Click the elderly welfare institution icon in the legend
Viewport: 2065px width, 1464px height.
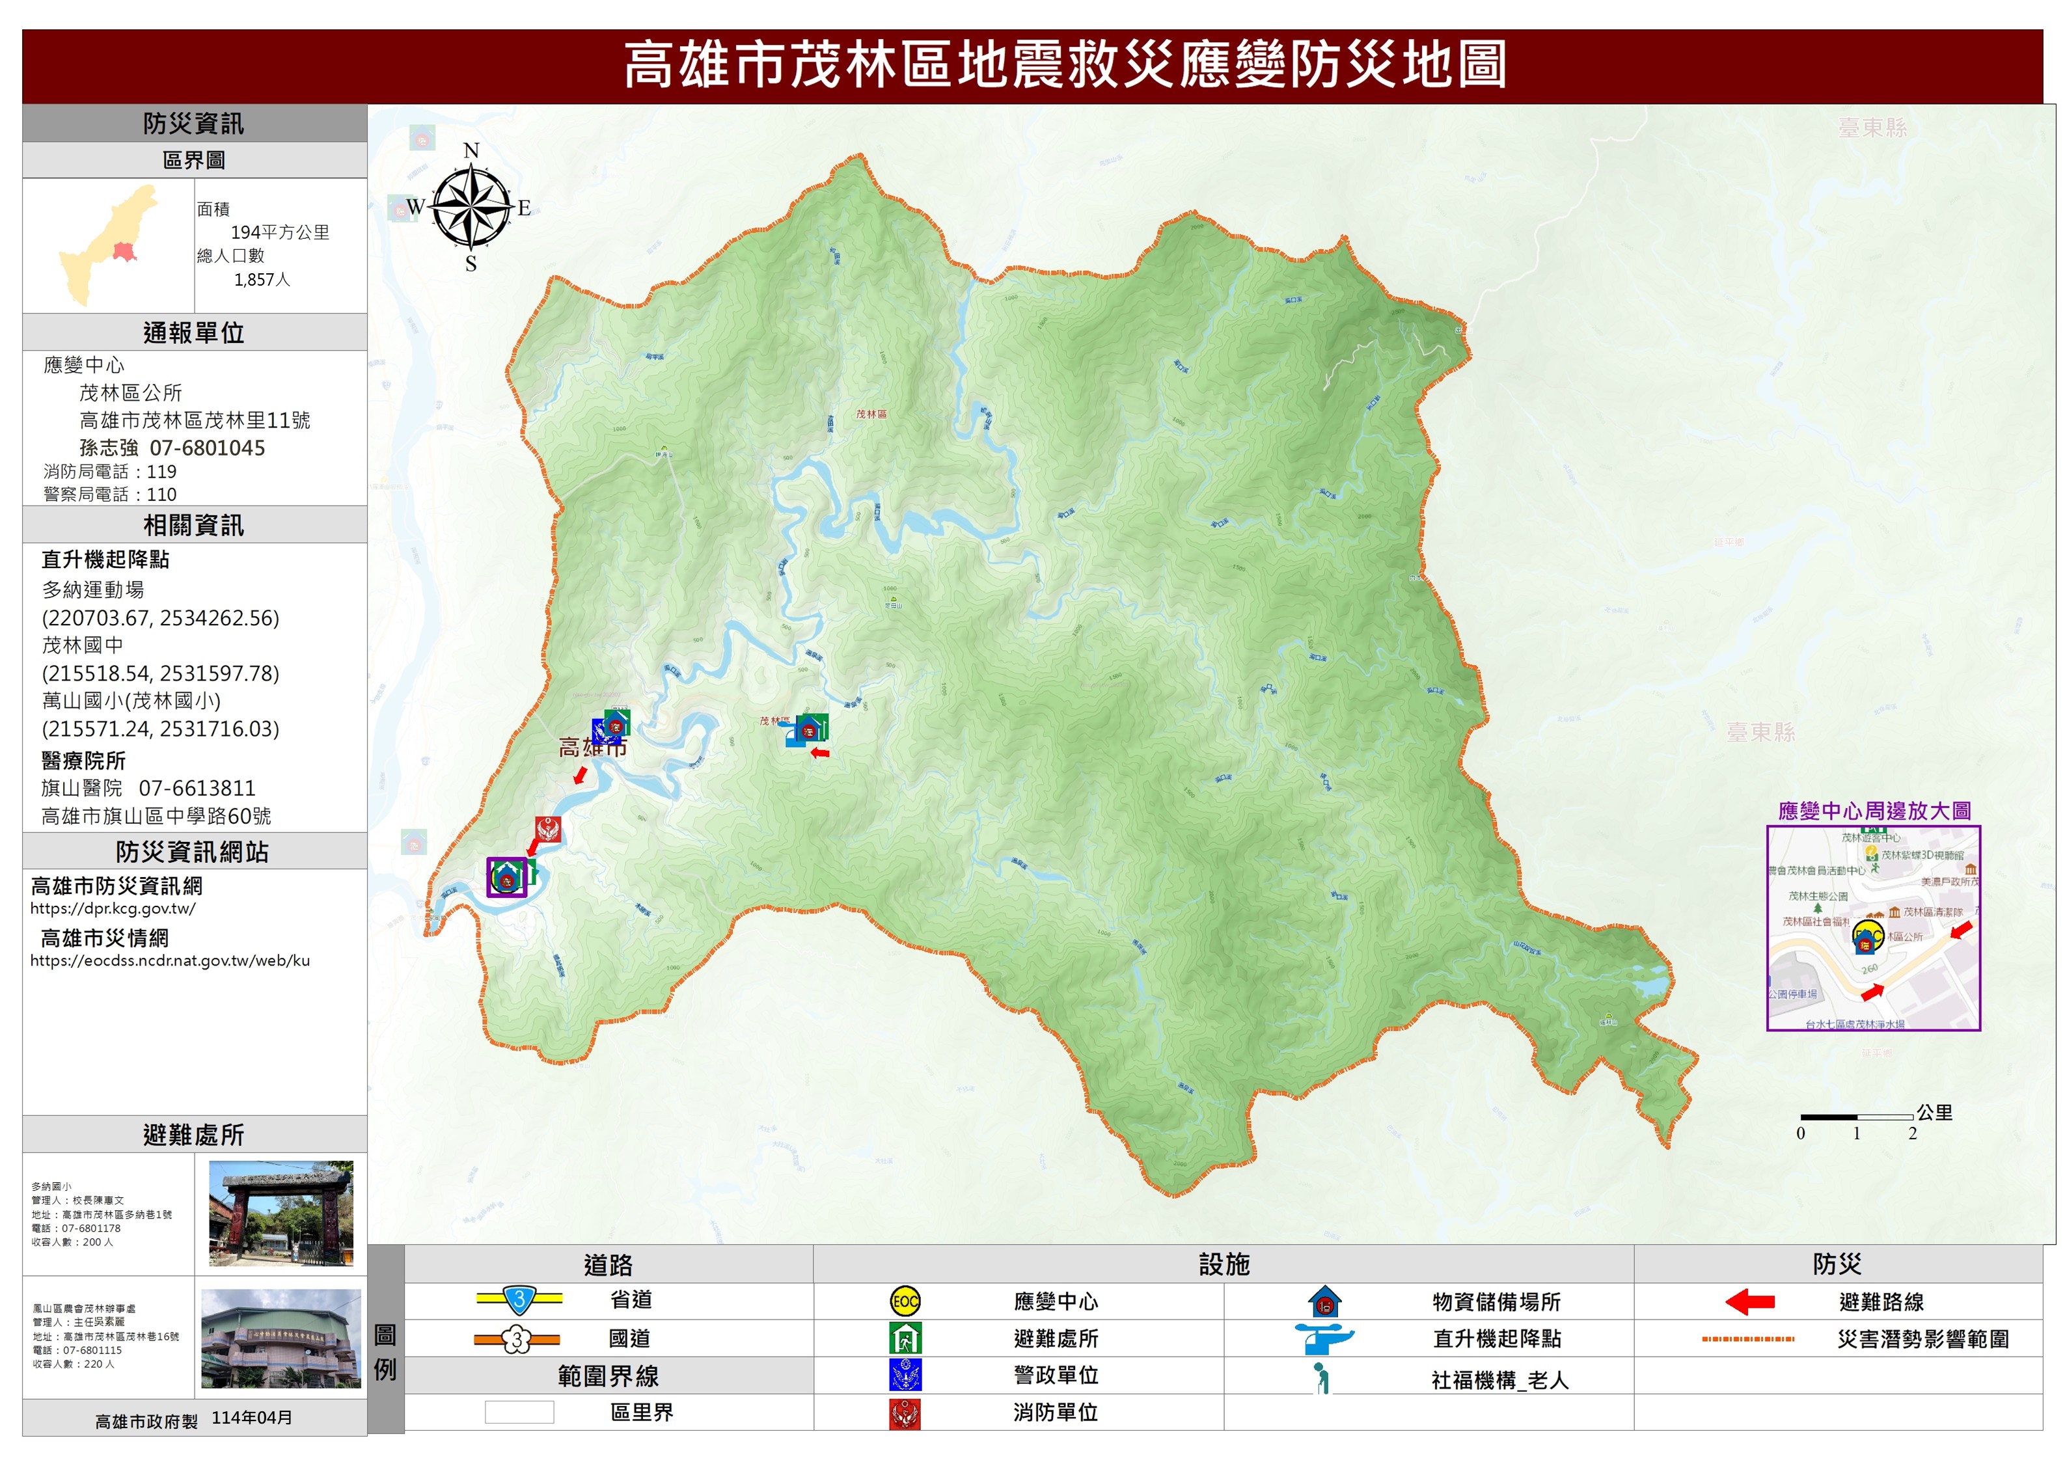click(1321, 1378)
